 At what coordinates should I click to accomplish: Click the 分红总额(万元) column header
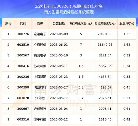click(x=105, y=23)
